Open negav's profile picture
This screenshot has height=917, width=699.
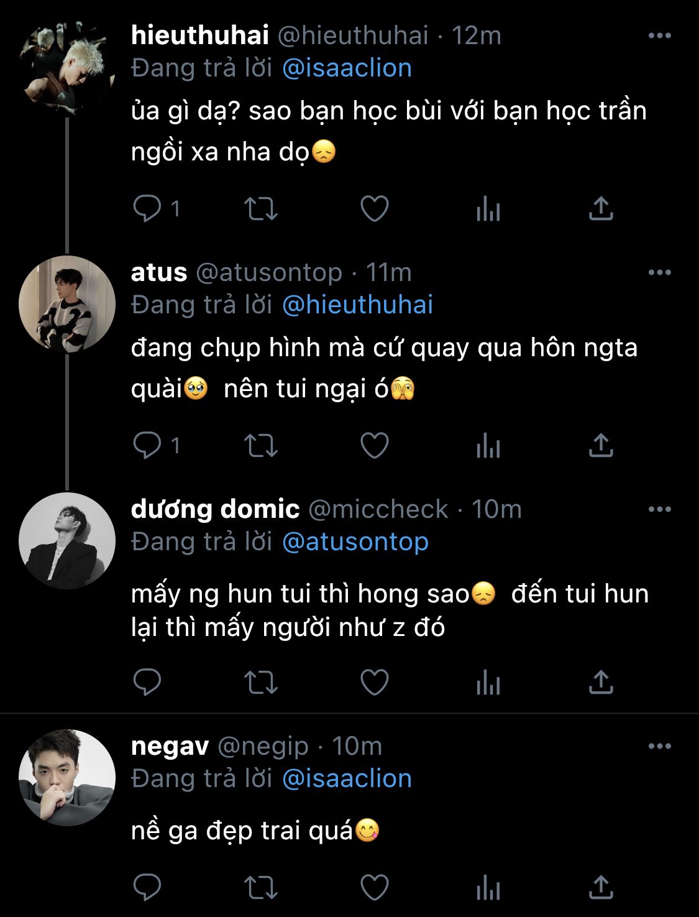point(67,778)
